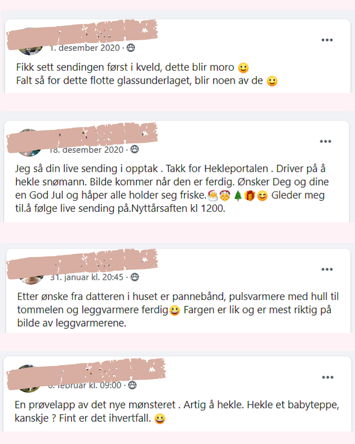Open three-dot menu on 31. januar post
Viewport: 355px width, 444px height.
pos(327,269)
